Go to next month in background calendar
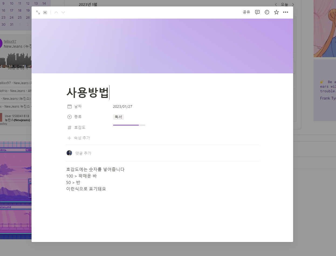Image resolution: width=336 pixels, height=256 pixels. 293,4
